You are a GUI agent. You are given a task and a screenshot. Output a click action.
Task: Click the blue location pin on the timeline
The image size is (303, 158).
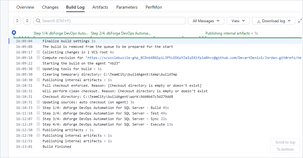[x=14, y=33]
